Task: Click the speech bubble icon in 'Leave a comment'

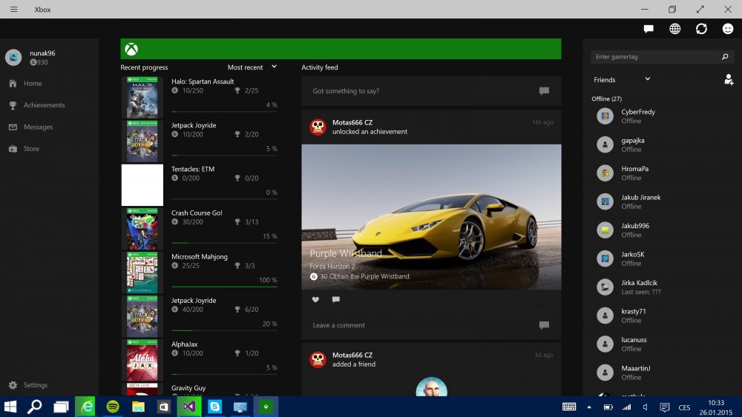Action: [x=544, y=325]
